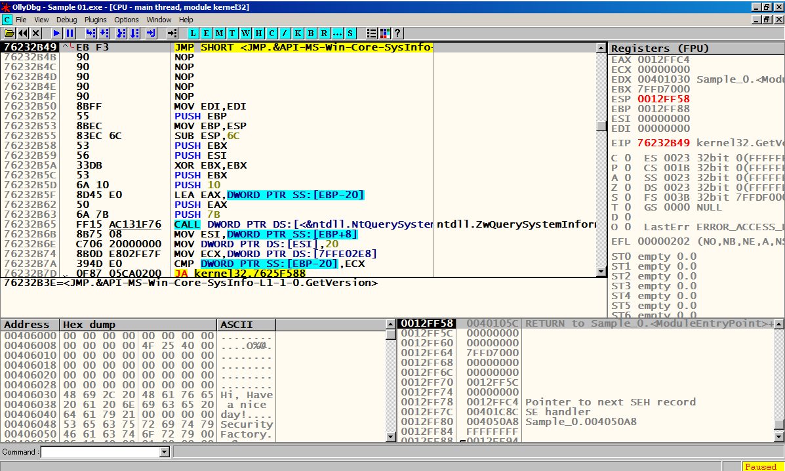This screenshot has width=785, height=471.
Task: Open the Log window with L button
Action: click(193, 33)
